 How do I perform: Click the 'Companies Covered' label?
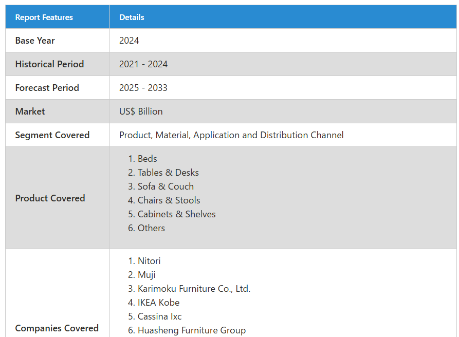tap(57, 328)
